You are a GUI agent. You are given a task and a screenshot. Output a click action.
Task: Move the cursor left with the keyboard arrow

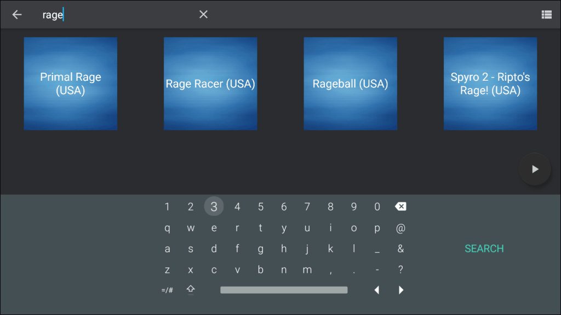point(377,290)
